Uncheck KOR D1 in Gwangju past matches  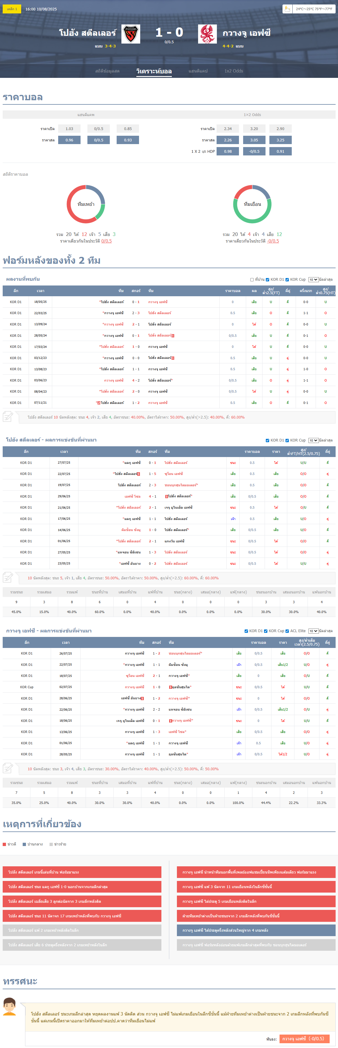(x=246, y=631)
